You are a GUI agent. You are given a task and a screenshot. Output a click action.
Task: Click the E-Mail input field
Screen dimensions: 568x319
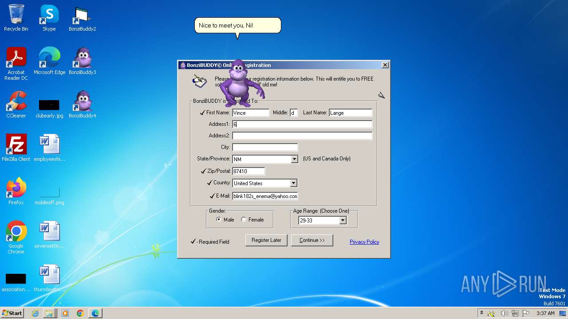tap(265, 196)
